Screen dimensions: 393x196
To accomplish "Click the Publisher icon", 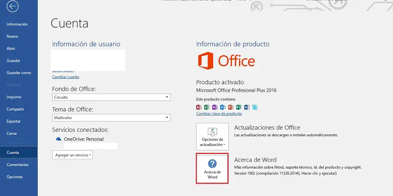I will [x=239, y=107].
